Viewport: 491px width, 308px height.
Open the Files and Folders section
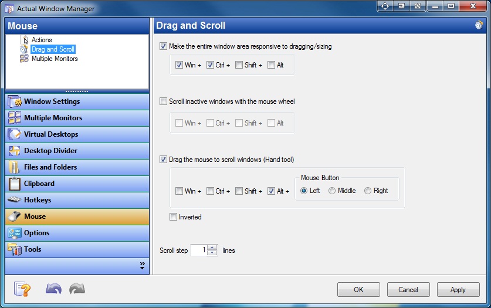coord(77,167)
